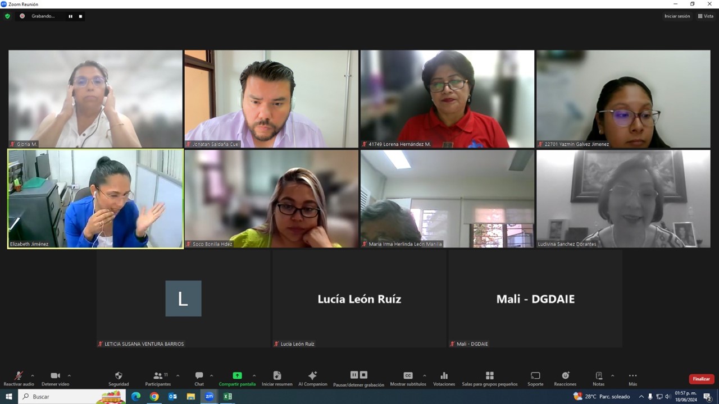Open Reacciones emoji menu
Screen dimensions: 719x404
(565, 376)
